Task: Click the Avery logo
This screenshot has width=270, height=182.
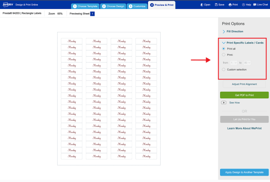Action: 8,4
